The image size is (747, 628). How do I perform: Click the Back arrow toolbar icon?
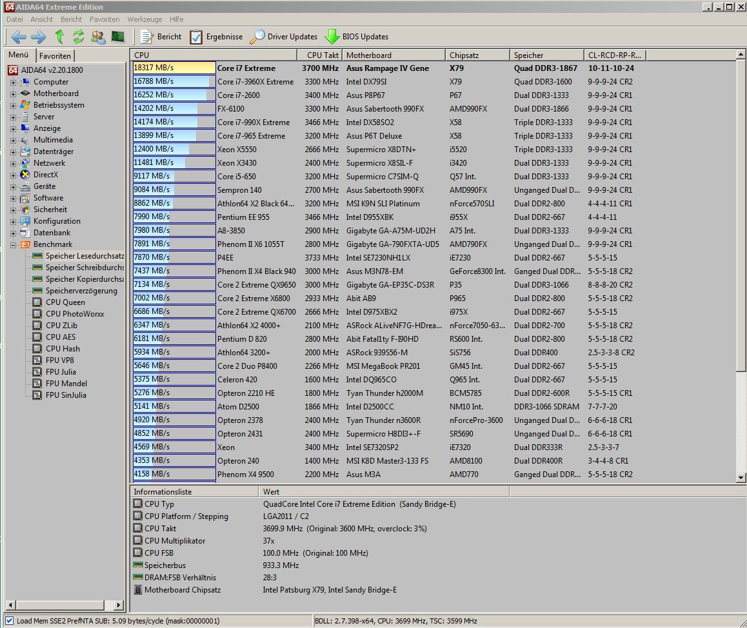coord(19,37)
